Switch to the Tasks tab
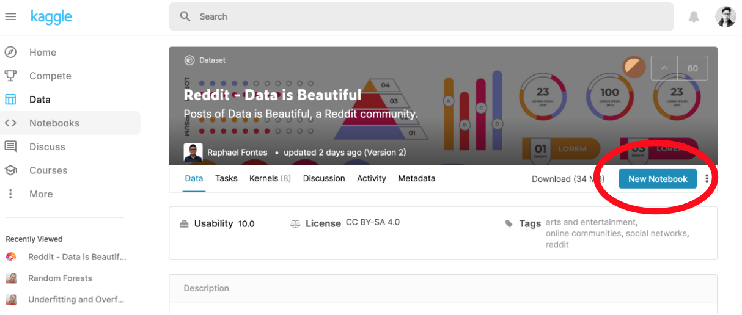Image resolution: width=742 pixels, height=315 pixels. tap(226, 179)
